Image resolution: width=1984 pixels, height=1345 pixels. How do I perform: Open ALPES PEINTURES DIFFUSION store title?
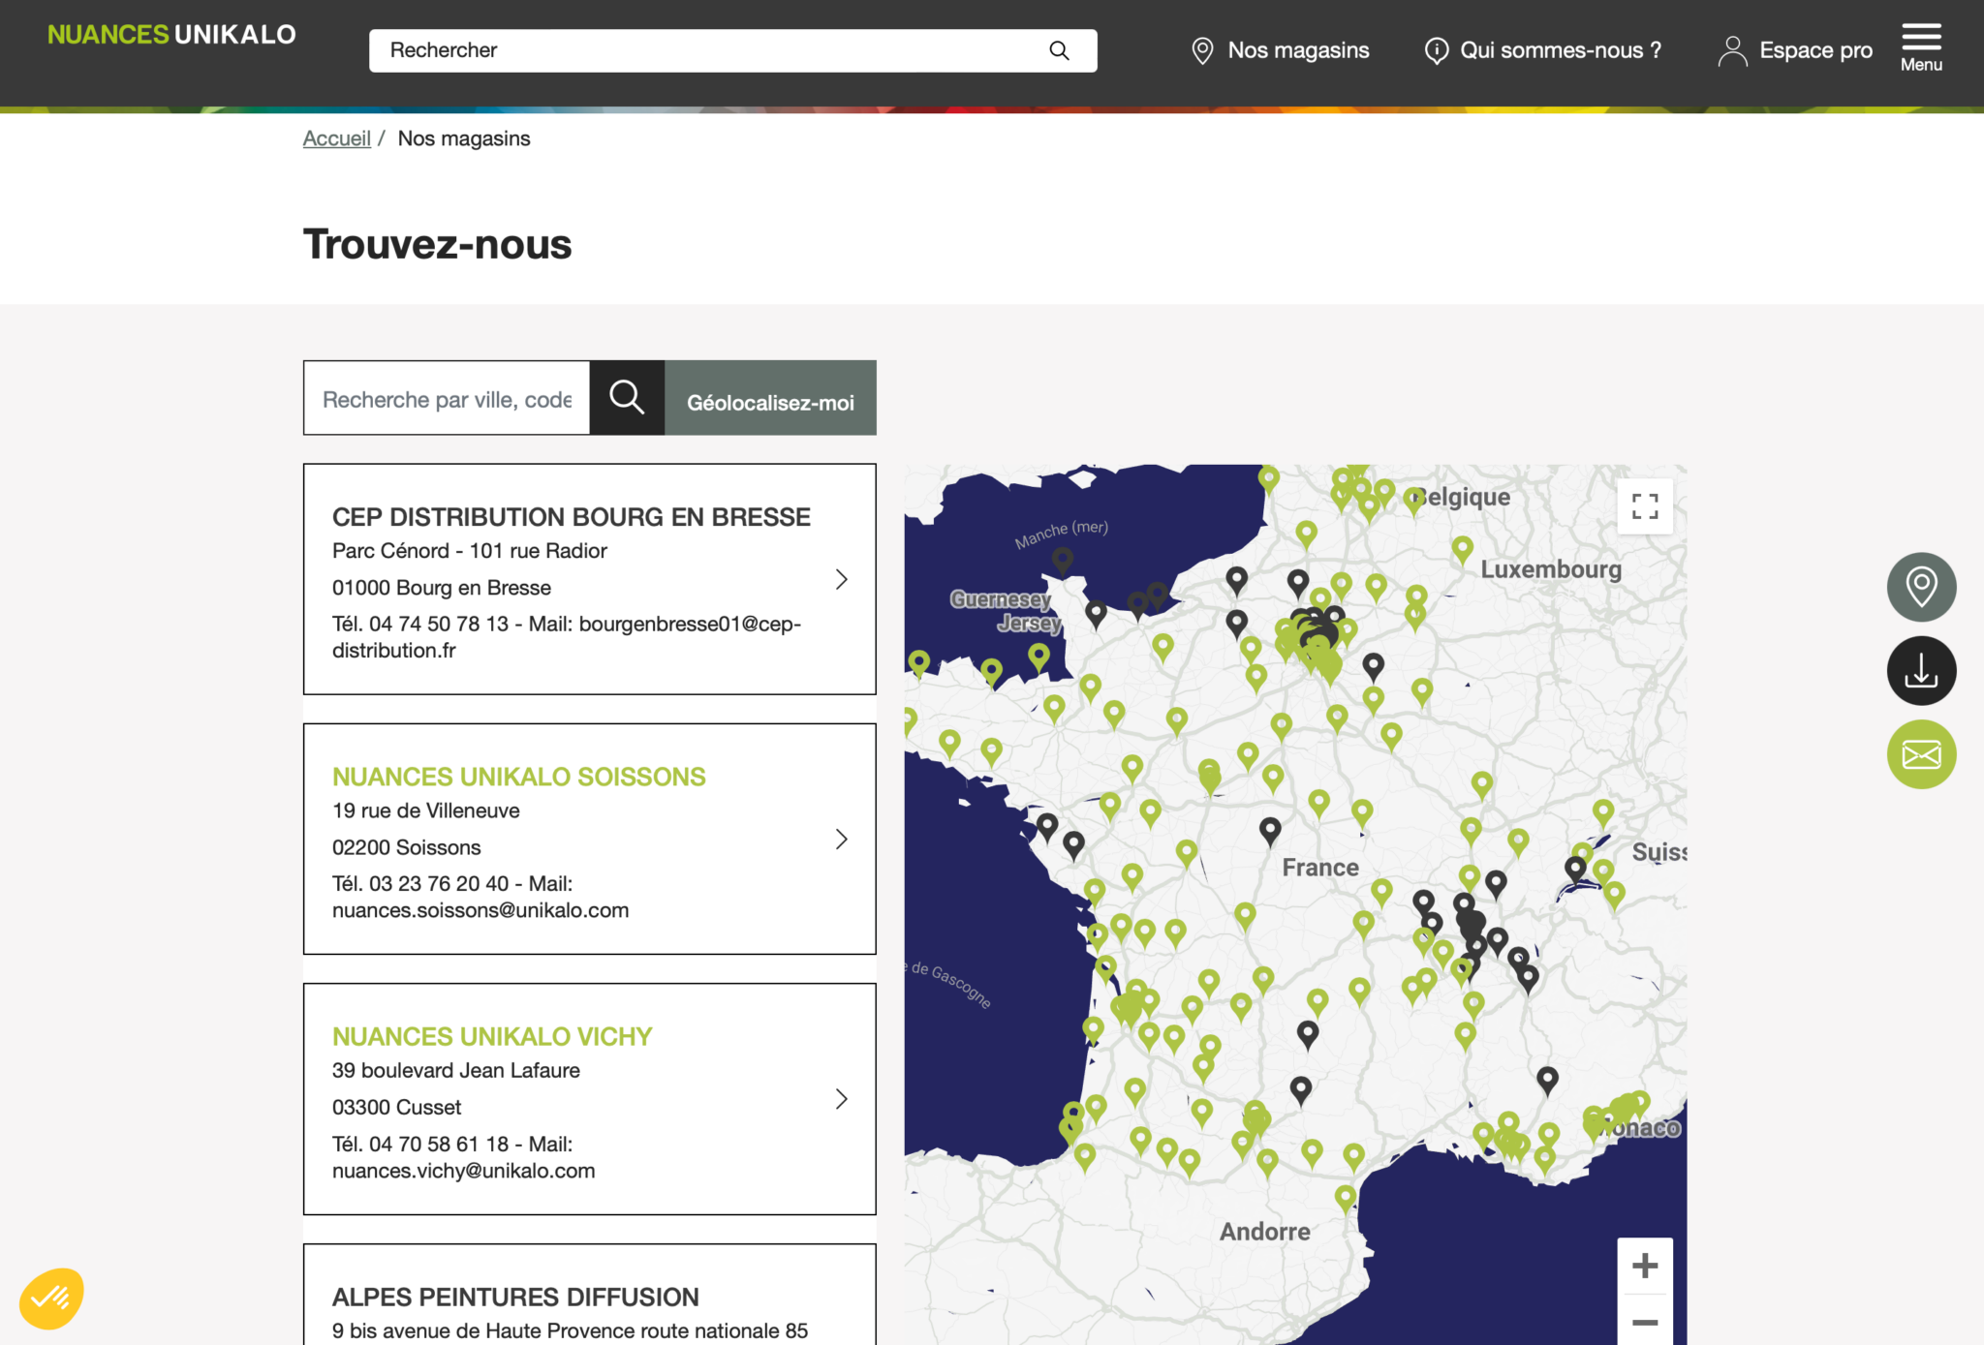point(515,1297)
